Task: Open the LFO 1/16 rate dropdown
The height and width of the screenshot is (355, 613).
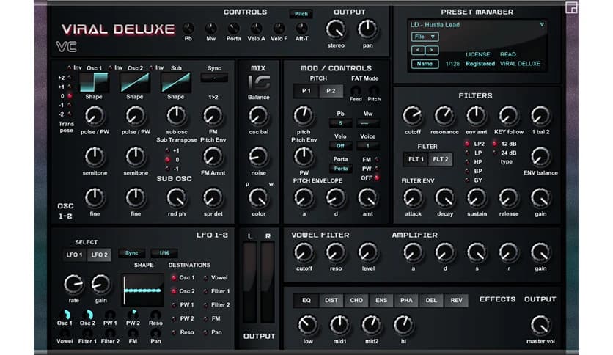Action: 164,253
